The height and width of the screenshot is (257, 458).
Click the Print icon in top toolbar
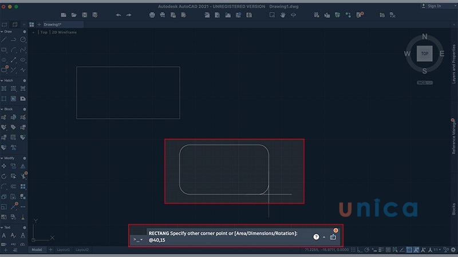(x=152, y=15)
